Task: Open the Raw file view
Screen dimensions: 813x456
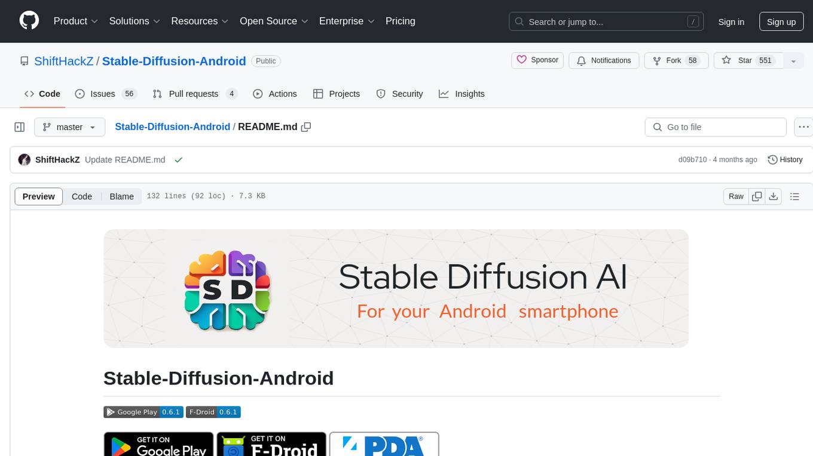Action: [736, 196]
